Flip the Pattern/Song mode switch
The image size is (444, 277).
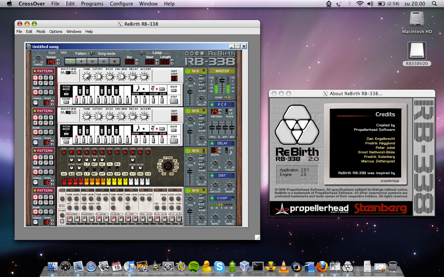pyautogui.click(x=91, y=53)
